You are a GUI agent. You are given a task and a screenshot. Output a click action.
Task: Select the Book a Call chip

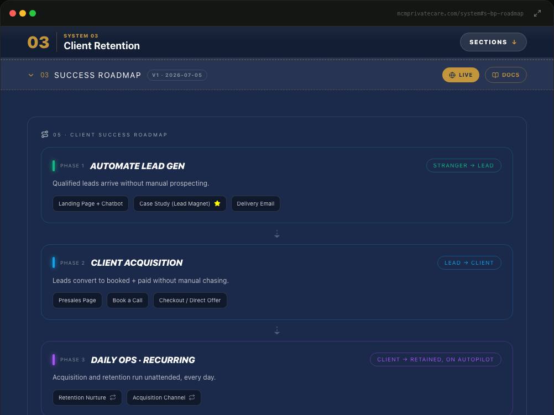coord(128,300)
